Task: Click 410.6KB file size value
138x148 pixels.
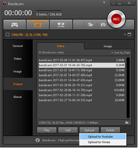Action: 119,90
